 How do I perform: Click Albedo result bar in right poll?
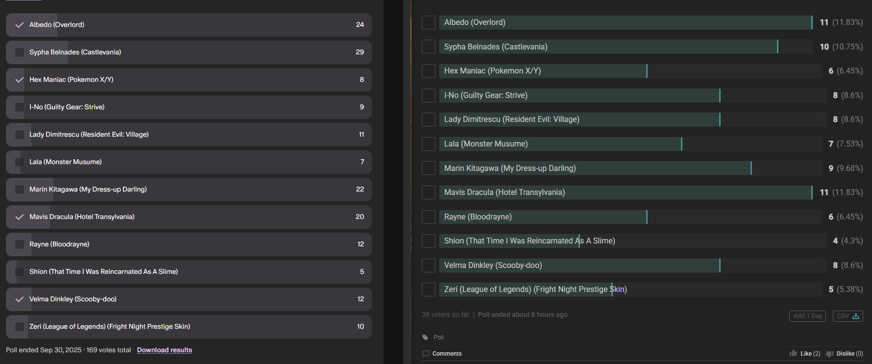pos(626,23)
